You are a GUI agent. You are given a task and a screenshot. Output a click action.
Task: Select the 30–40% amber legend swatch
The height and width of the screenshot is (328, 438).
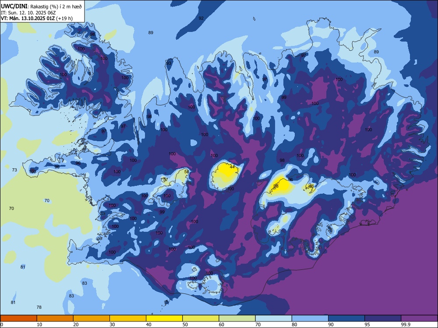pos(128,318)
